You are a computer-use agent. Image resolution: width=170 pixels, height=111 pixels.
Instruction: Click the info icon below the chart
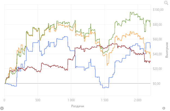(x=164, y=108)
